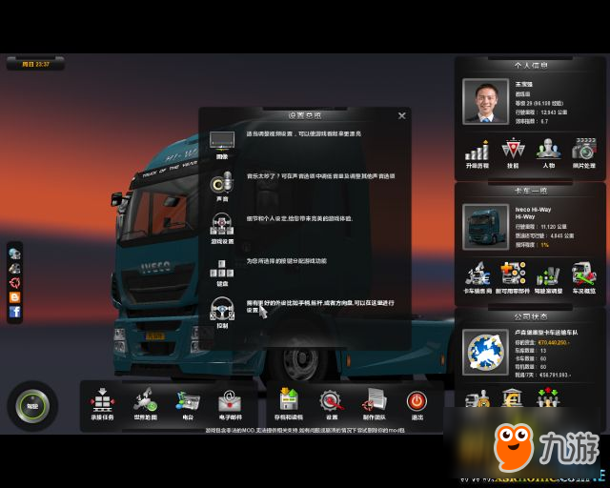Click the driver portrait photo
This screenshot has width=610, height=488.
point(485,101)
